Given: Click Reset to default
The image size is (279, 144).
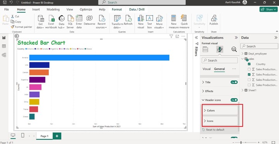Looking at the screenshot, I should tap(213, 130).
